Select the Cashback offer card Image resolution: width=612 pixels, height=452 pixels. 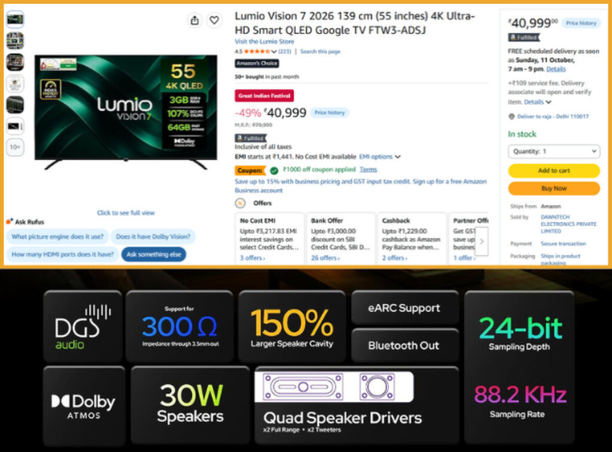coord(412,239)
